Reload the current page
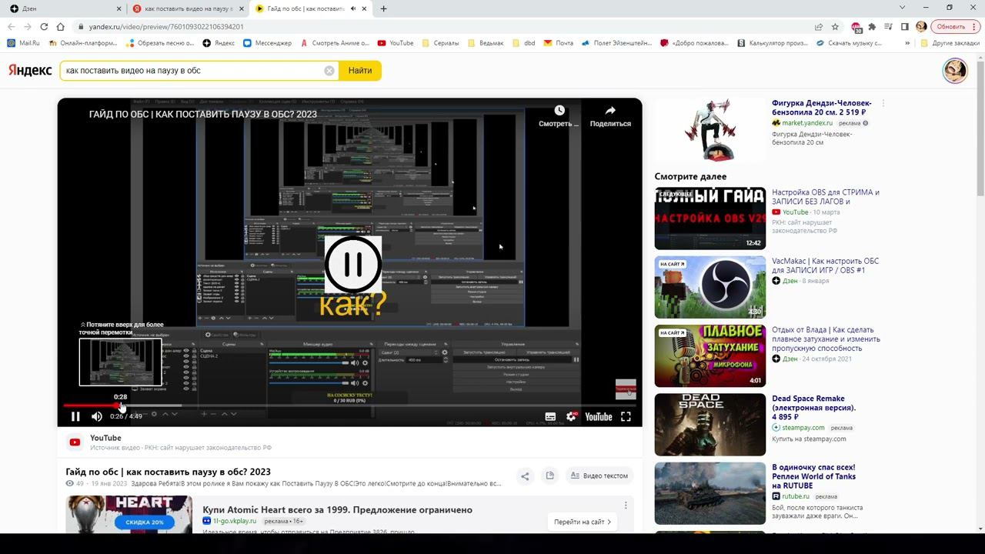 pyautogui.click(x=44, y=27)
